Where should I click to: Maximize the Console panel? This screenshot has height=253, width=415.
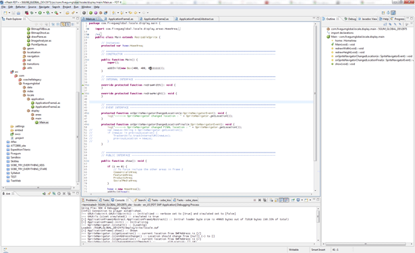(318, 200)
